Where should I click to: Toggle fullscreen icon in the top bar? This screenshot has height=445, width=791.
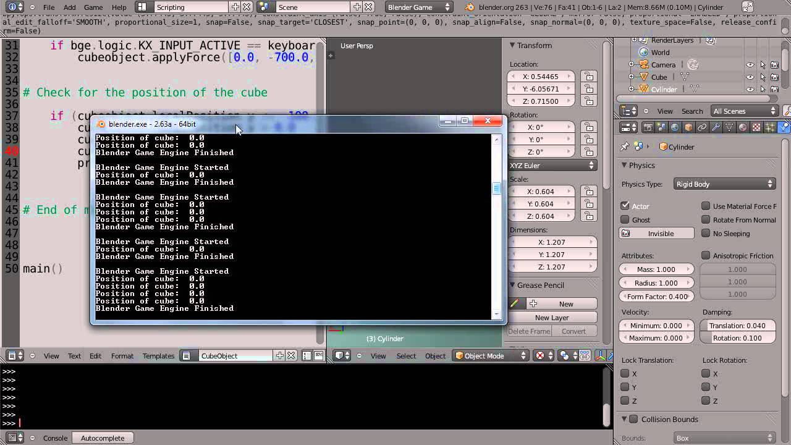(748, 7)
